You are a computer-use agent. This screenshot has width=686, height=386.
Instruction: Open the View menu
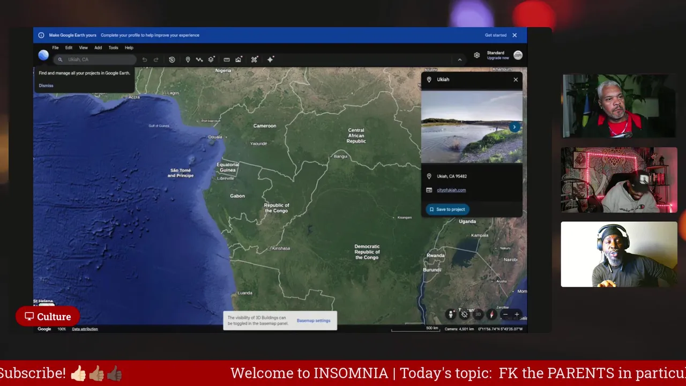tap(83, 48)
